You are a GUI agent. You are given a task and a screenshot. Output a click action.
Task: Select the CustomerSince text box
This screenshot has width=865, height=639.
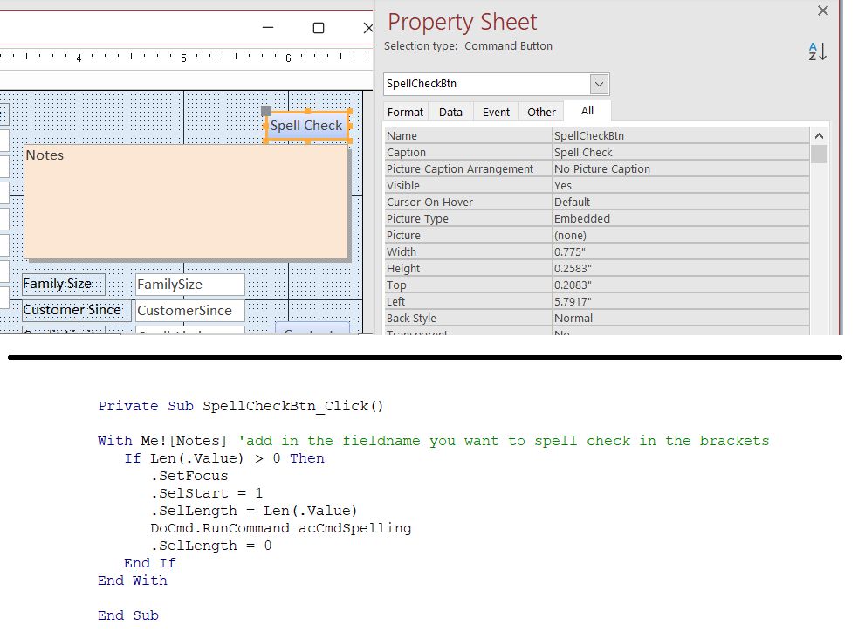(189, 310)
